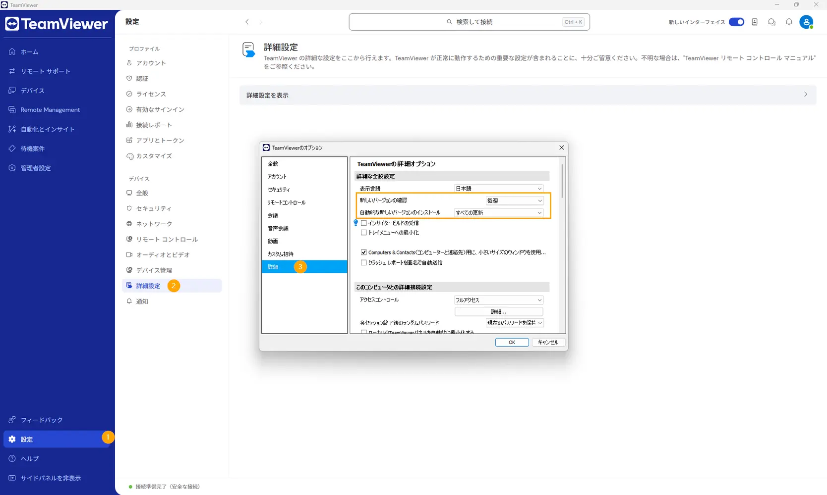Select リモート サポート arrows icon in the sidebar
The image size is (827, 495).
tap(12, 71)
